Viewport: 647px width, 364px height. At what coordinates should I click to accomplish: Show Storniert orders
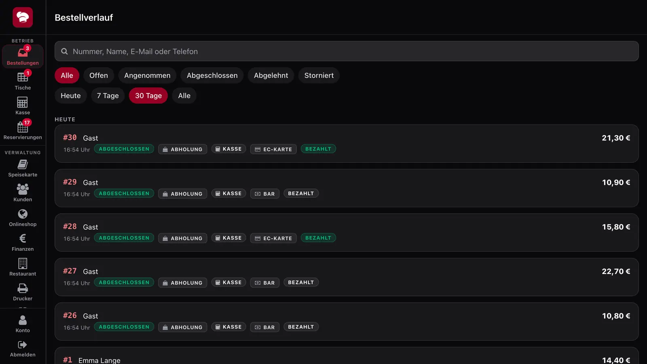319,75
